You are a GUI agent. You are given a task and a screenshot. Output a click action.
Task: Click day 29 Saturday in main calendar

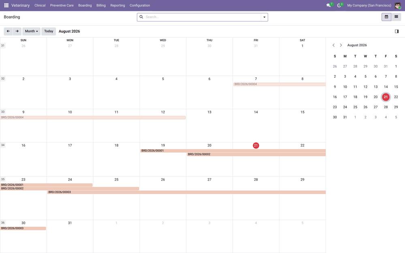(x=303, y=179)
